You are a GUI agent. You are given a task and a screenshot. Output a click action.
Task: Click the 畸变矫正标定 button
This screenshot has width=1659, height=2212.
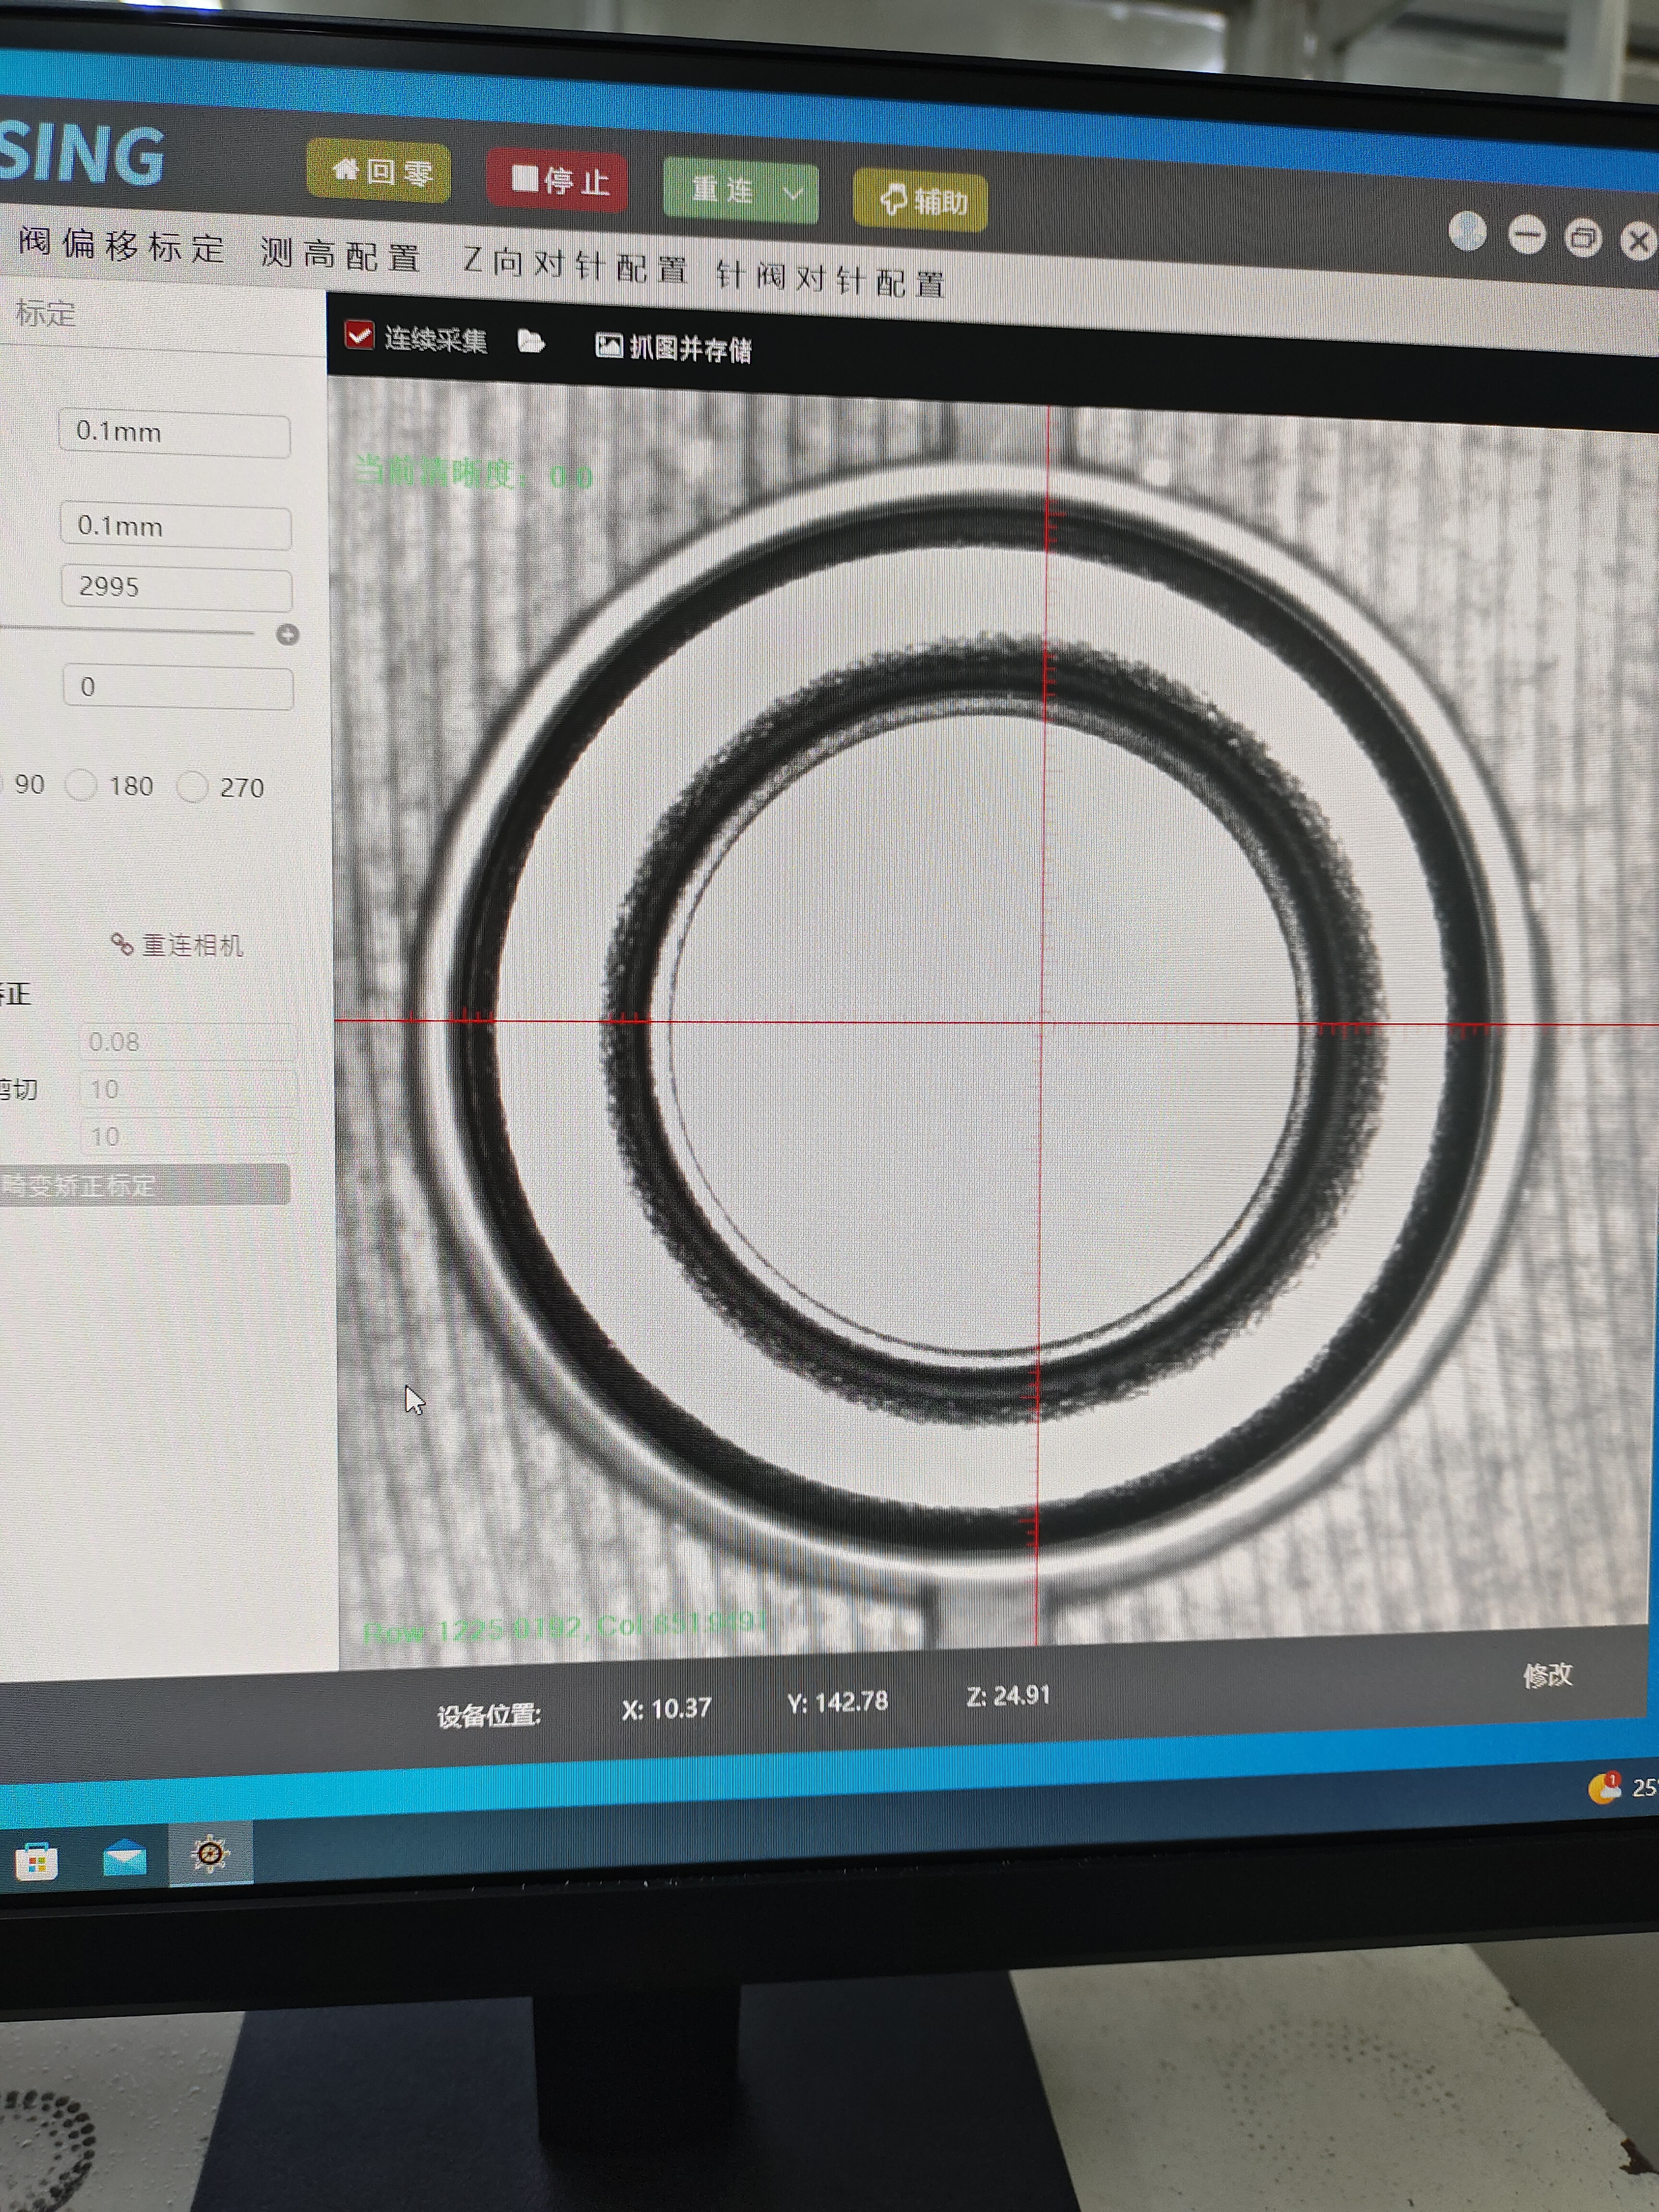144,1185
